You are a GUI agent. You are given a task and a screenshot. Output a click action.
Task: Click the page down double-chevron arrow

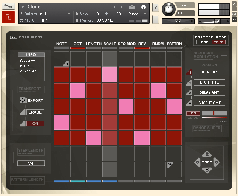tap(207, 171)
